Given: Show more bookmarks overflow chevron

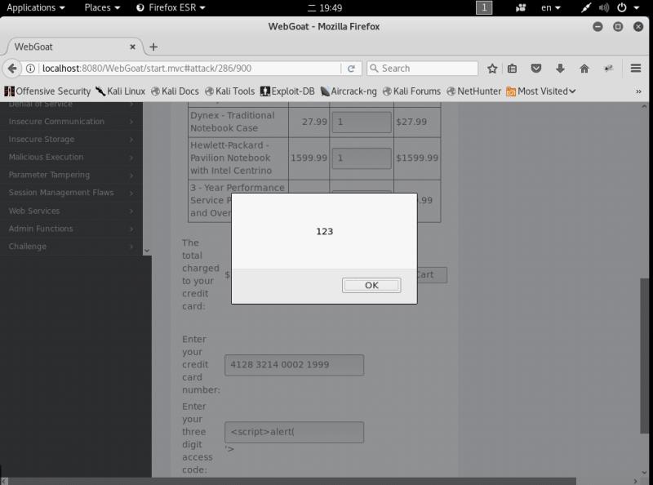Looking at the screenshot, I should [x=638, y=91].
